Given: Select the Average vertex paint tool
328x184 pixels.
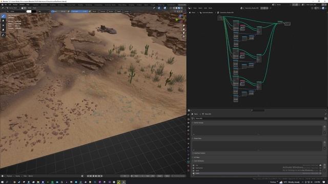Looking at the screenshot, I should 3,25.
